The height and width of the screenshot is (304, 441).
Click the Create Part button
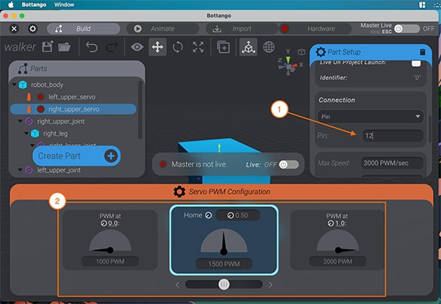pos(76,156)
